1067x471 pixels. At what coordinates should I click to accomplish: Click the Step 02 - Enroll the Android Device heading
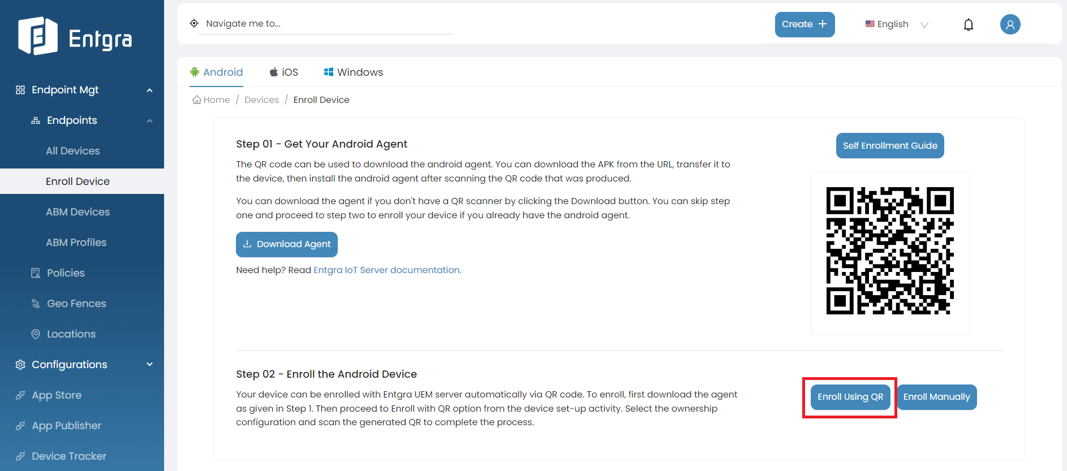click(326, 374)
